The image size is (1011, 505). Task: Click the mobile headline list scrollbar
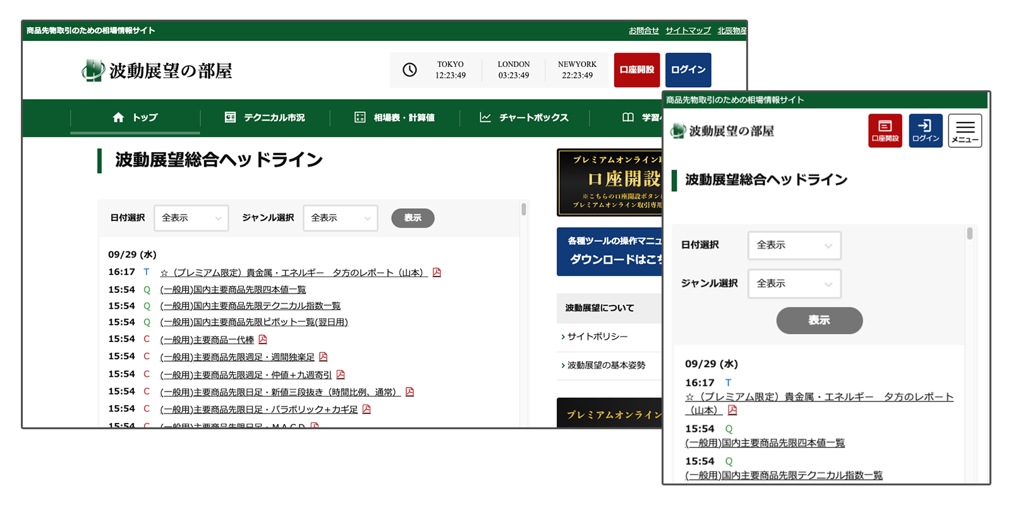click(970, 234)
